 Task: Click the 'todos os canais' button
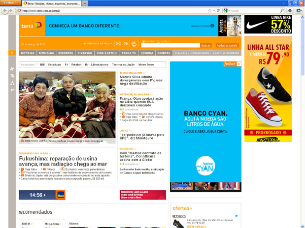[227, 45]
